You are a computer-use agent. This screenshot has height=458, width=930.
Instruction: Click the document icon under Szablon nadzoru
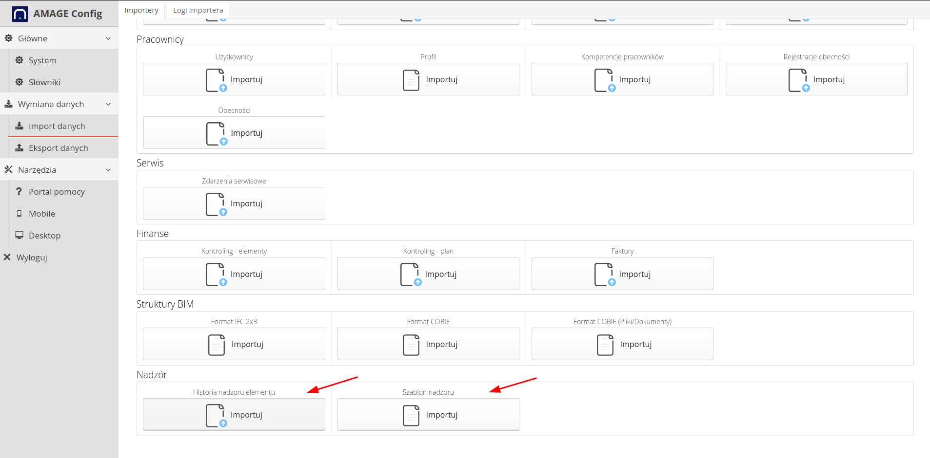(x=411, y=415)
